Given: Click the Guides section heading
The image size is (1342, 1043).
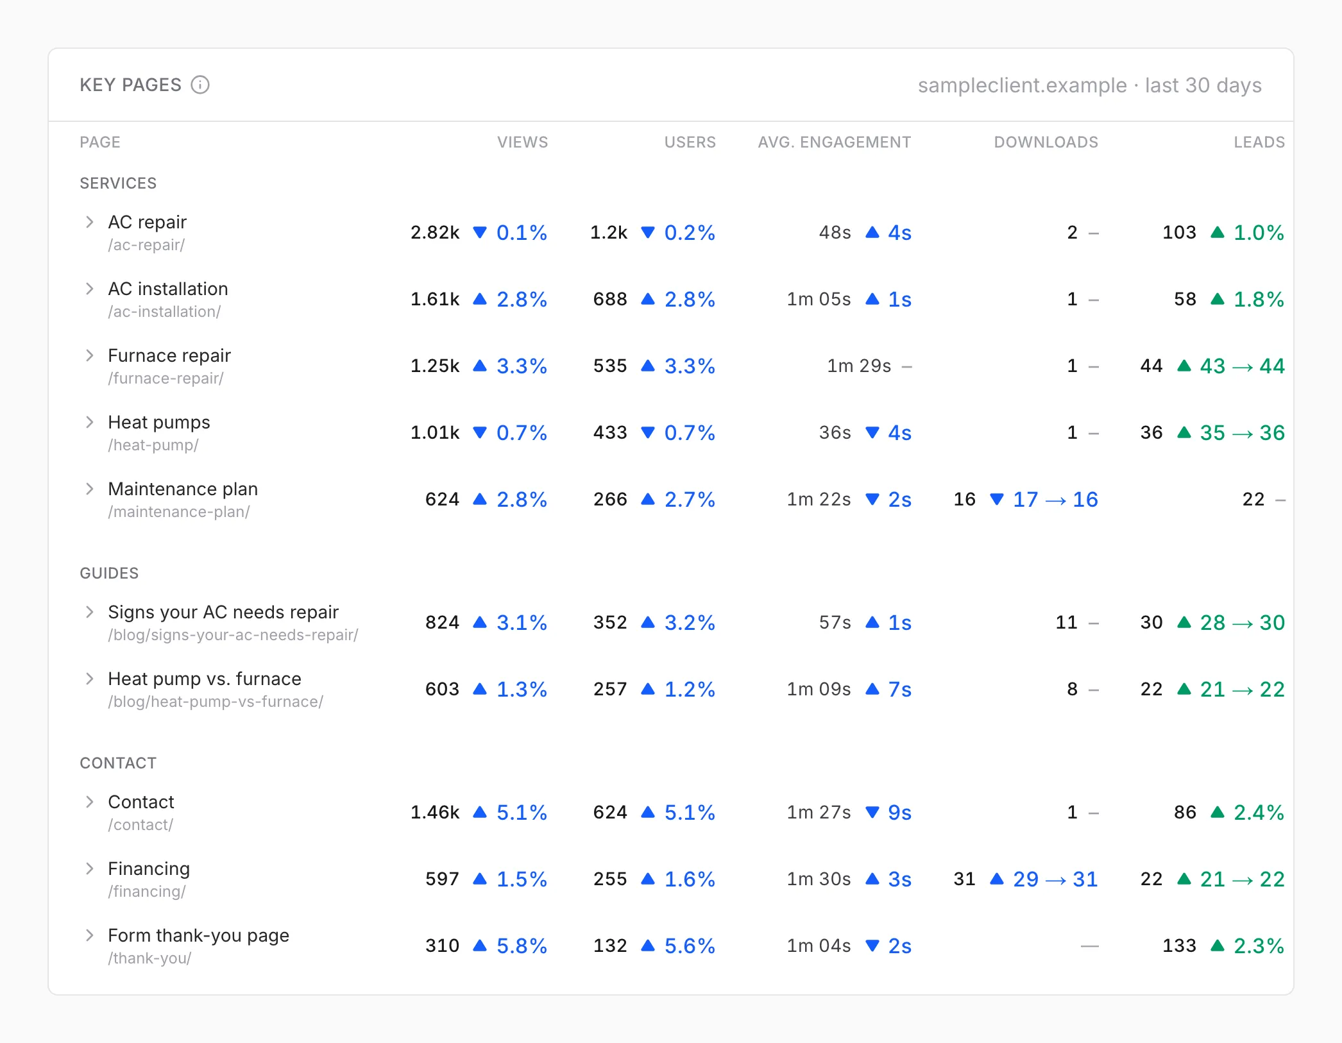Looking at the screenshot, I should (x=109, y=573).
